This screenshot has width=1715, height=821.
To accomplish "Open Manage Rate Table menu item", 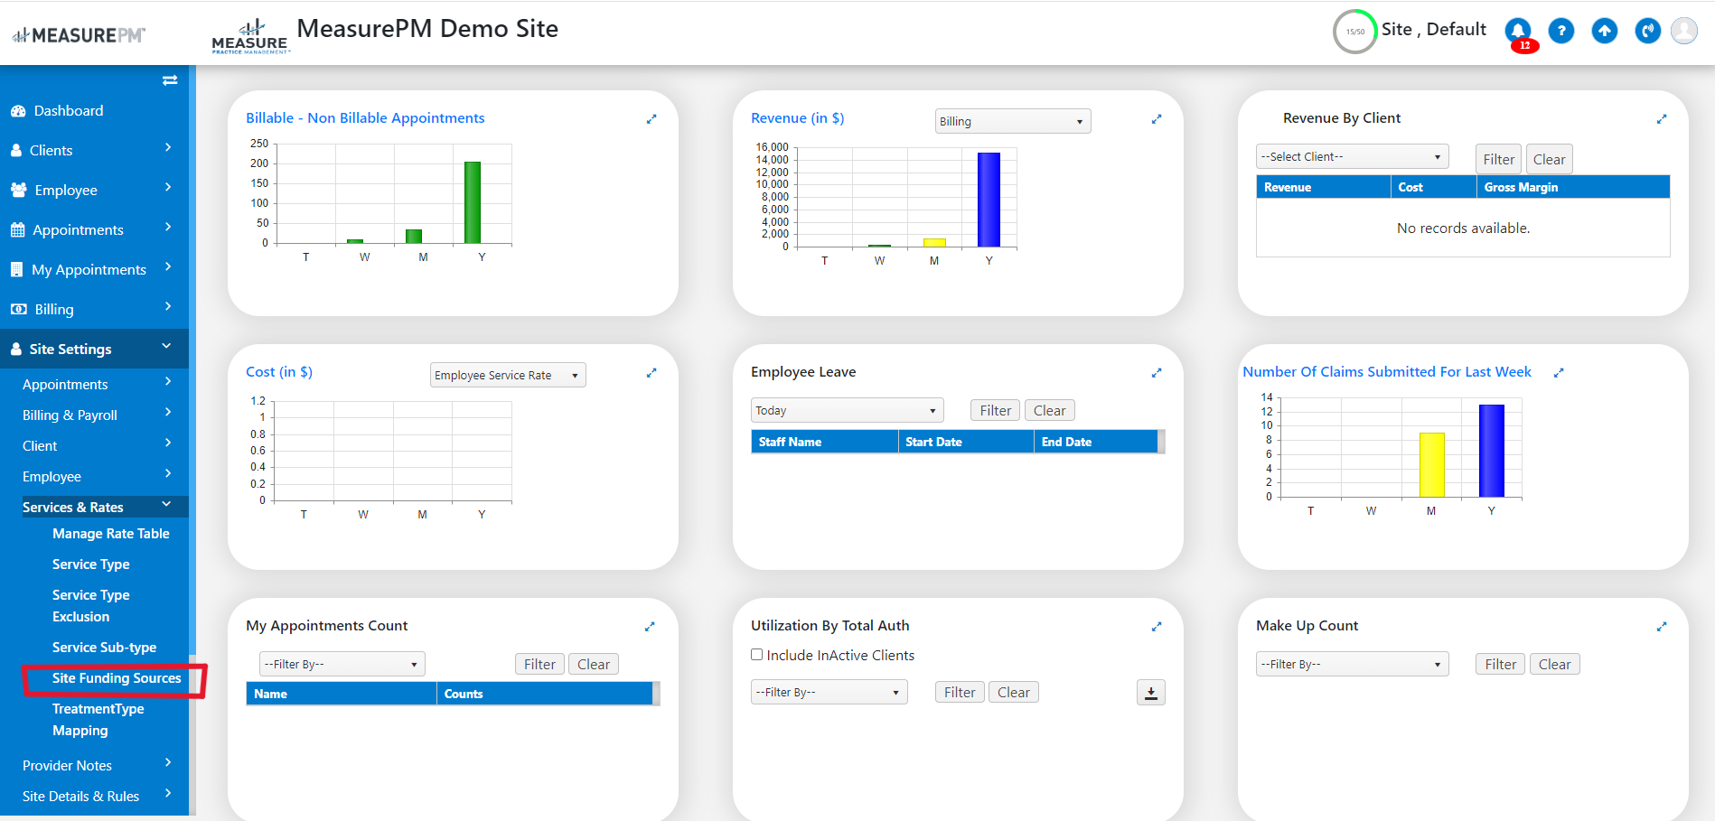I will (111, 534).
